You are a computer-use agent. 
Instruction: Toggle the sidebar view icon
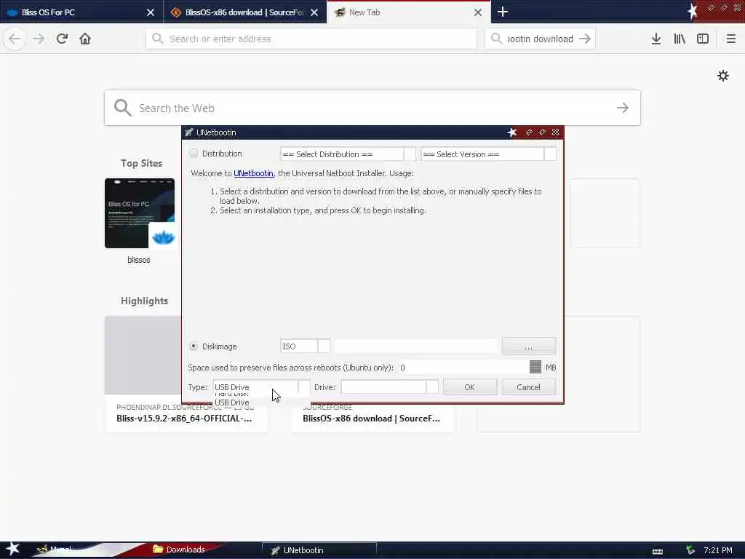point(703,39)
